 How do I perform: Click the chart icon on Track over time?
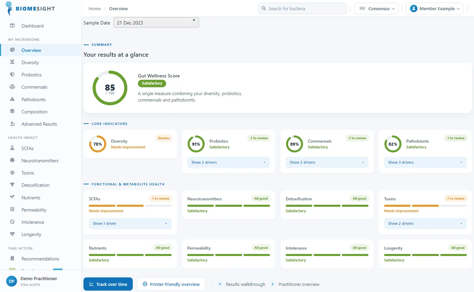[91, 284]
